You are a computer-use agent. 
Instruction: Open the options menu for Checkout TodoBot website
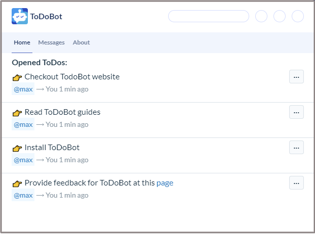click(x=296, y=77)
